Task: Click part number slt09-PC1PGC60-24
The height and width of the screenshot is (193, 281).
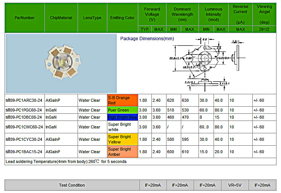Action: [24, 110]
